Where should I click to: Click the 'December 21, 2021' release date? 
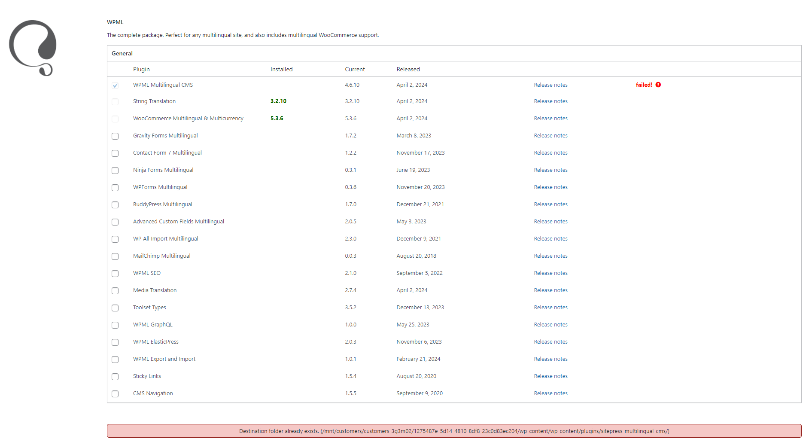[x=420, y=204]
